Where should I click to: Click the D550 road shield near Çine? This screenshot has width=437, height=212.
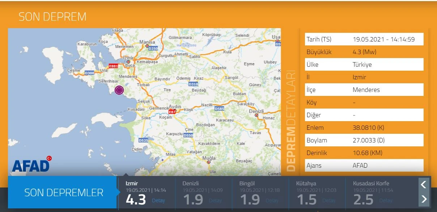(x=188, y=136)
